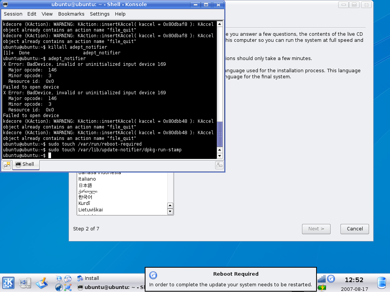Click the new session button in the Konsole tab bar
This screenshot has width=390, height=292.
[x=7, y=165]
